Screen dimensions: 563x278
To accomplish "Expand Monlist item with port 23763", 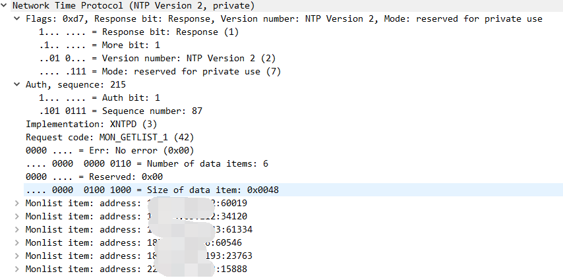I will coord(16,256).
